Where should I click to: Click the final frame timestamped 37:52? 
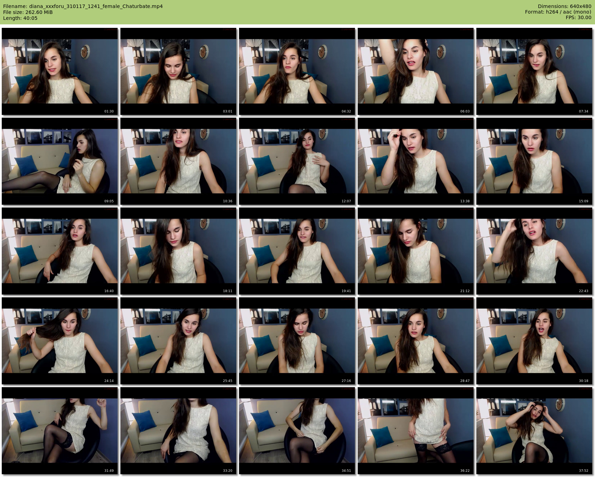click(534, 431)
